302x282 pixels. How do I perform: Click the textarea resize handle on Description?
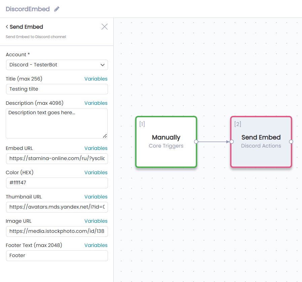(x=105, y=136)
